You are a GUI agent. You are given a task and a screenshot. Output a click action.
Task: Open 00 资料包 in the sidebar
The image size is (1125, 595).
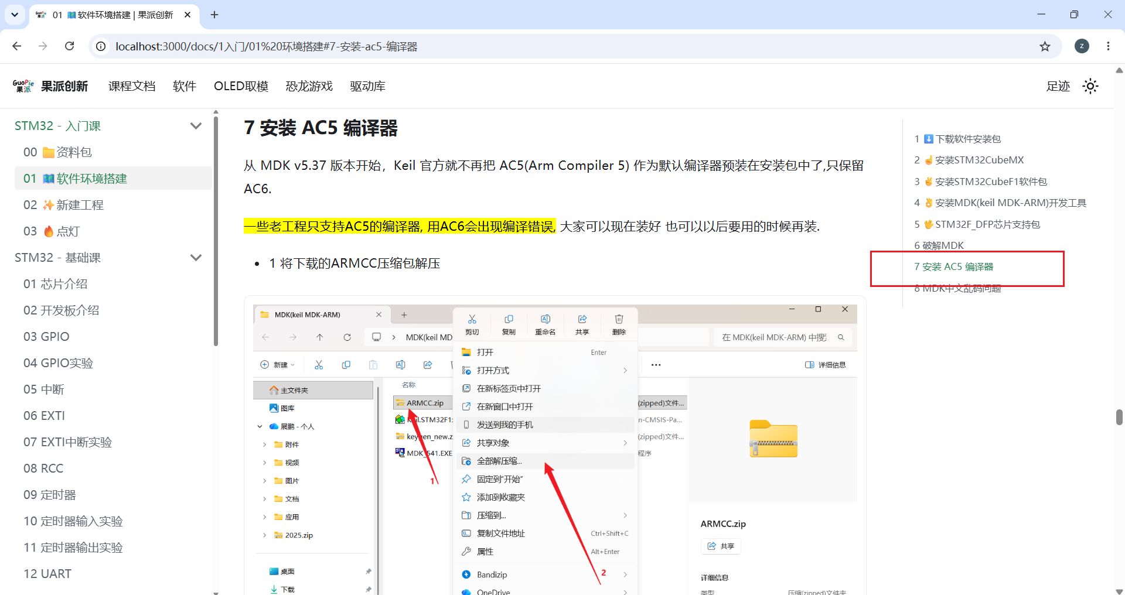click(113, 152)
